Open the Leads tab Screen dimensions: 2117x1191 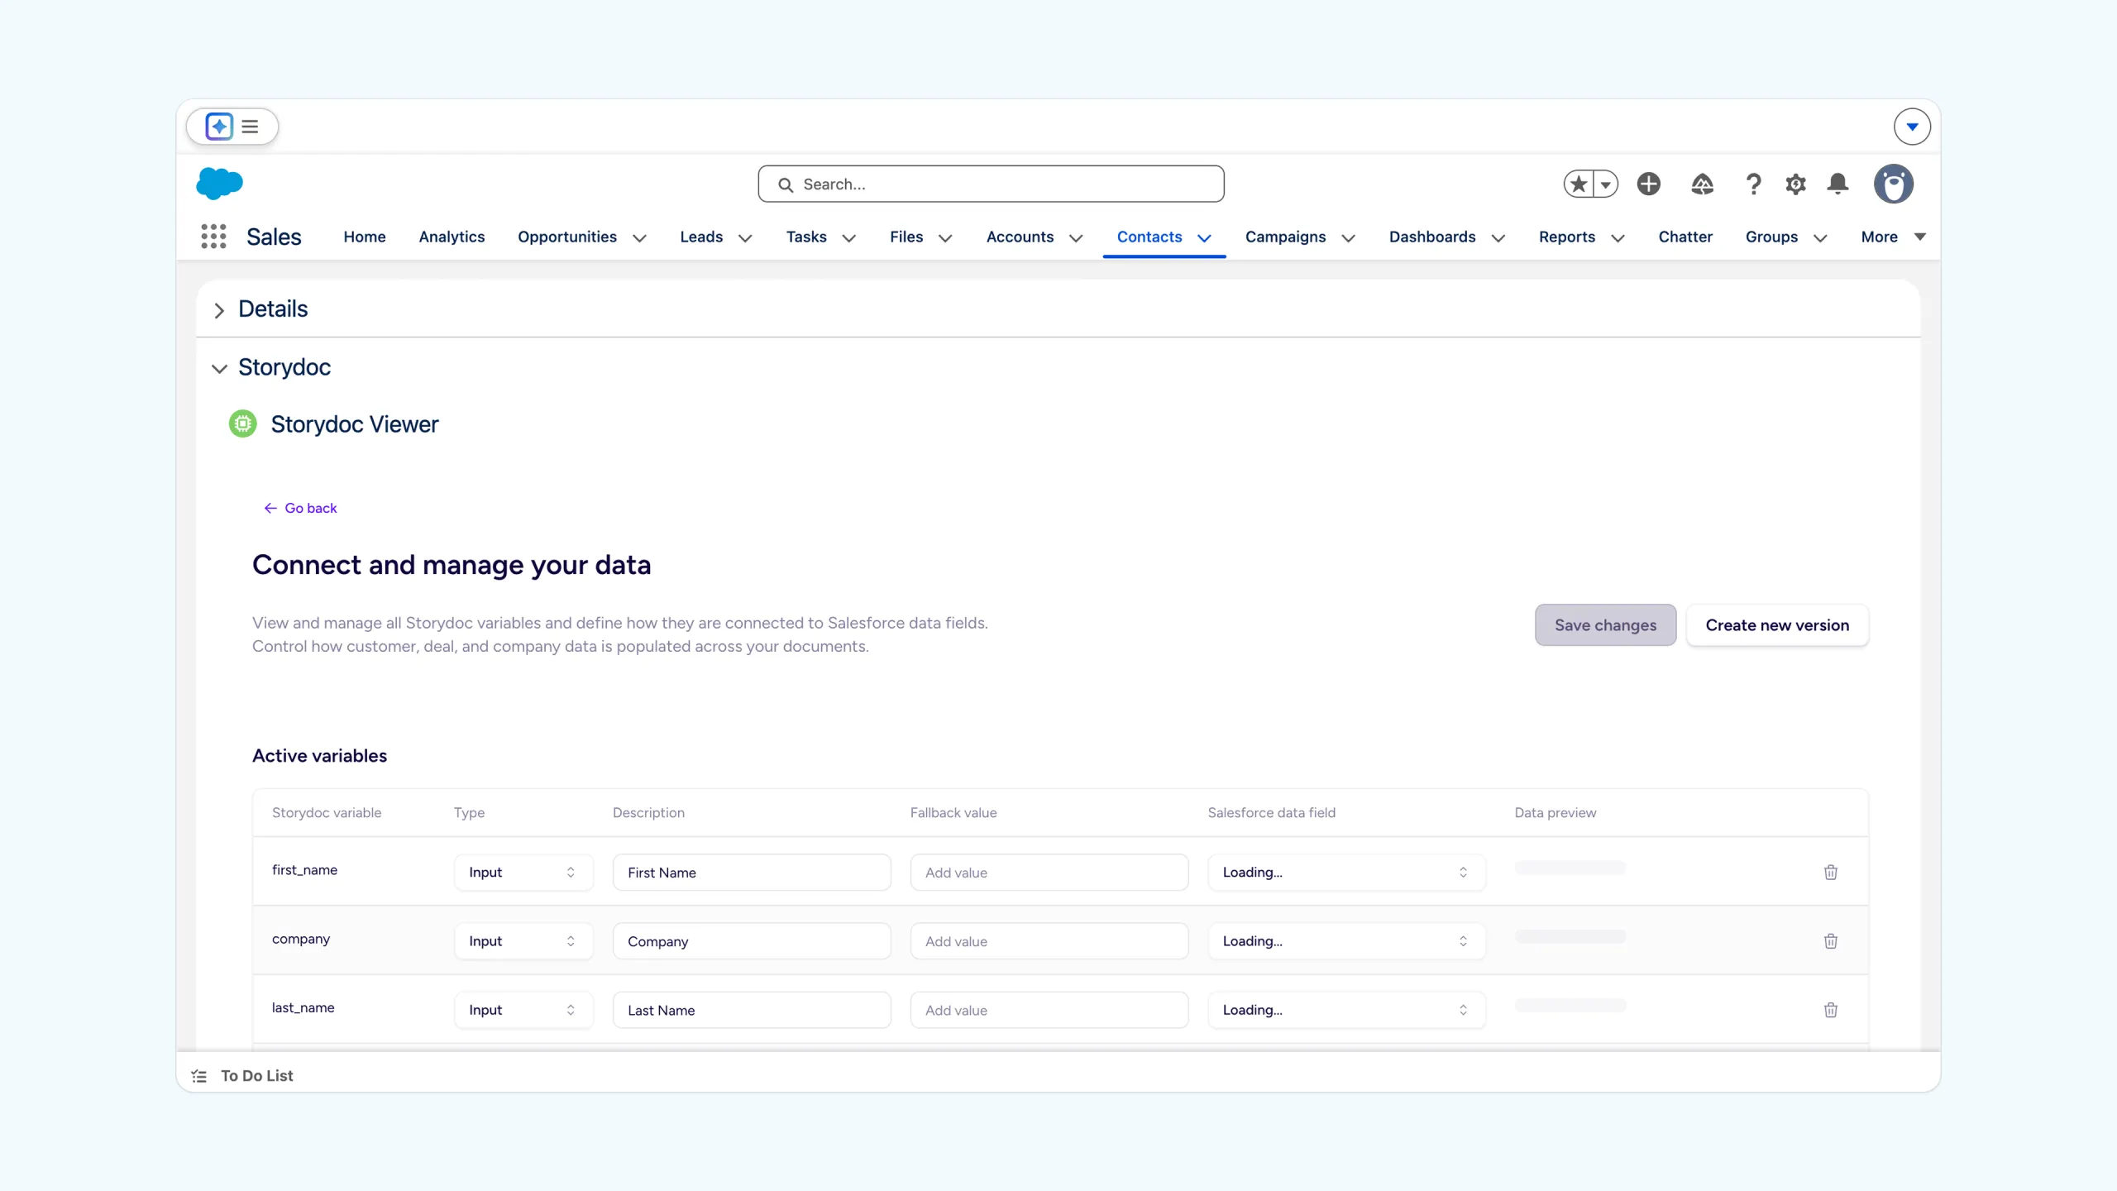(x=701, y=237)
